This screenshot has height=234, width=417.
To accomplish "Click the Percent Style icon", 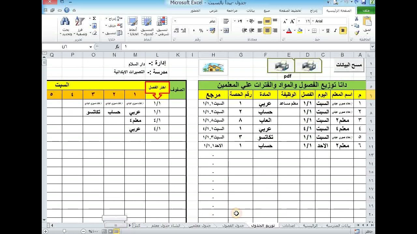I will pyautogui.click(x=201, y=31).
